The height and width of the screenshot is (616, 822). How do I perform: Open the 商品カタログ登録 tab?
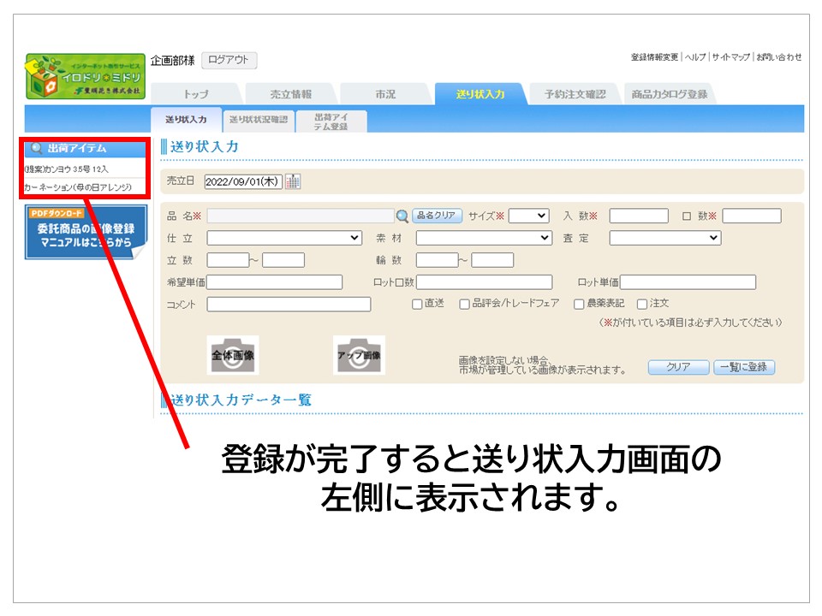click(669, 94)
